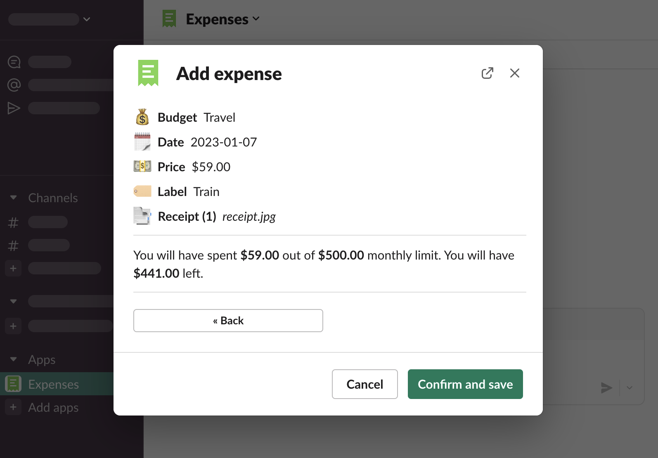Screen dimensions: 658x458
Task: Collapse the Apps section
Action: pyautogui.click(x=13, y=359)
